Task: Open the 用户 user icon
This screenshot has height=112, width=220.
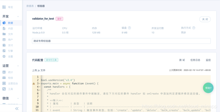Action: (4, 40)
